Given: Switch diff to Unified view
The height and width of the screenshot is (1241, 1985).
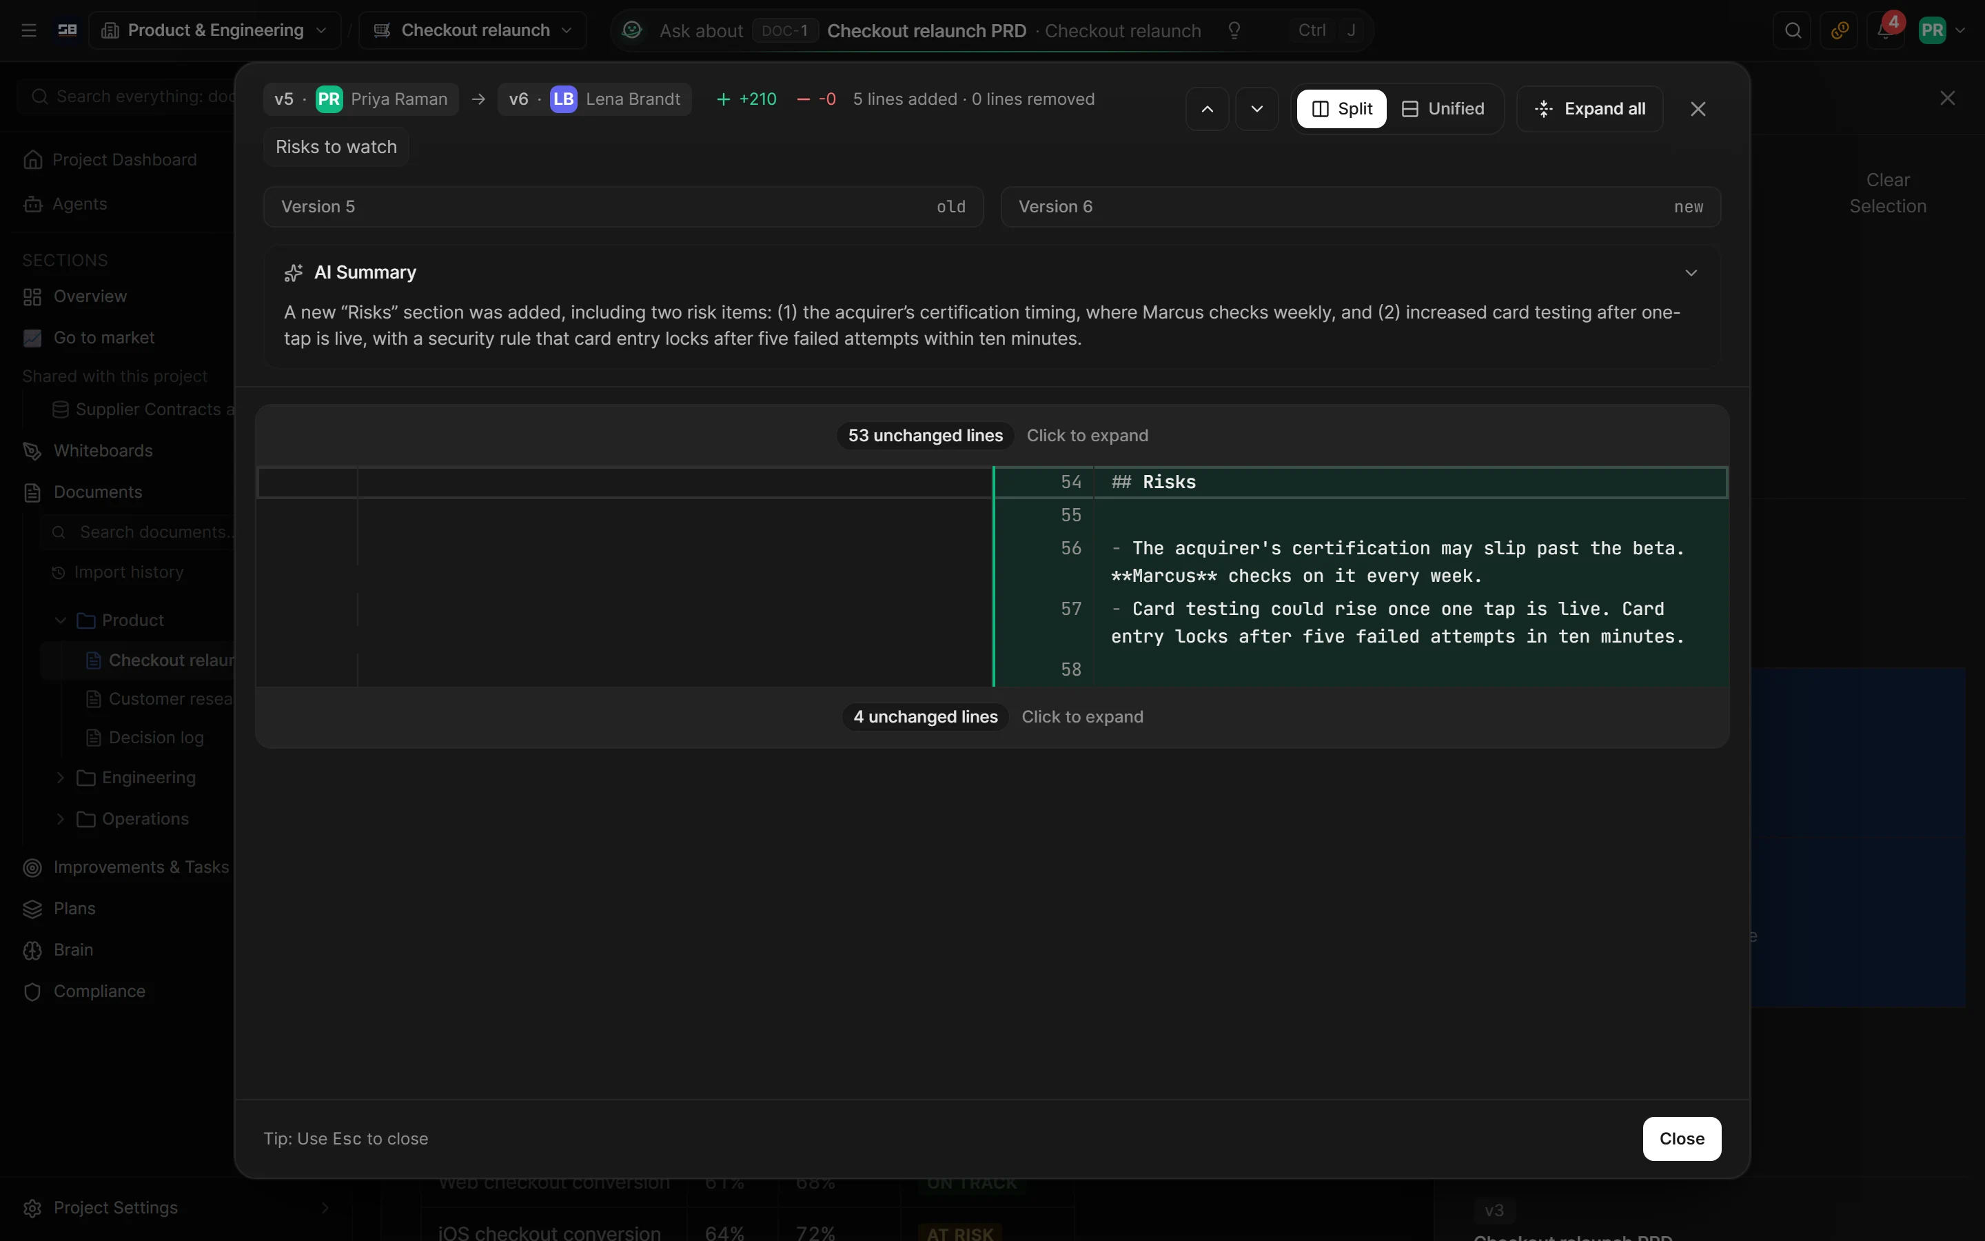Looking at the screenshot, I should click(x=1443, y=108).
